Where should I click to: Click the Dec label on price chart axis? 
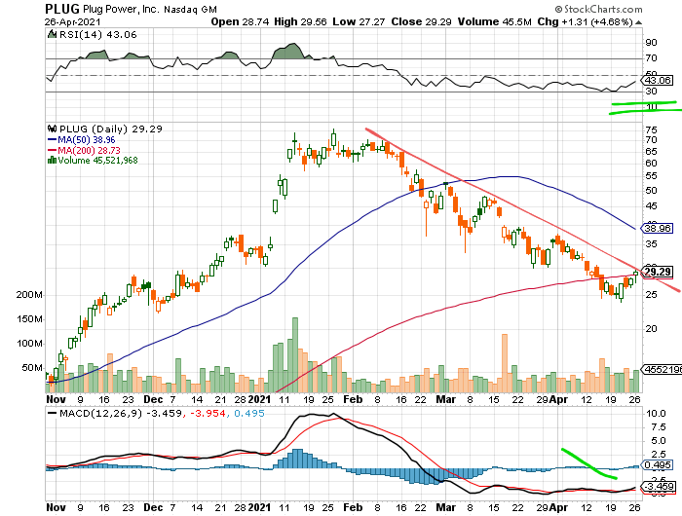tap(153, 399)
